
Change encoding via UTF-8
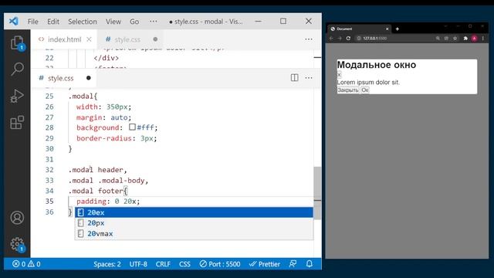(x=138, y=264)
